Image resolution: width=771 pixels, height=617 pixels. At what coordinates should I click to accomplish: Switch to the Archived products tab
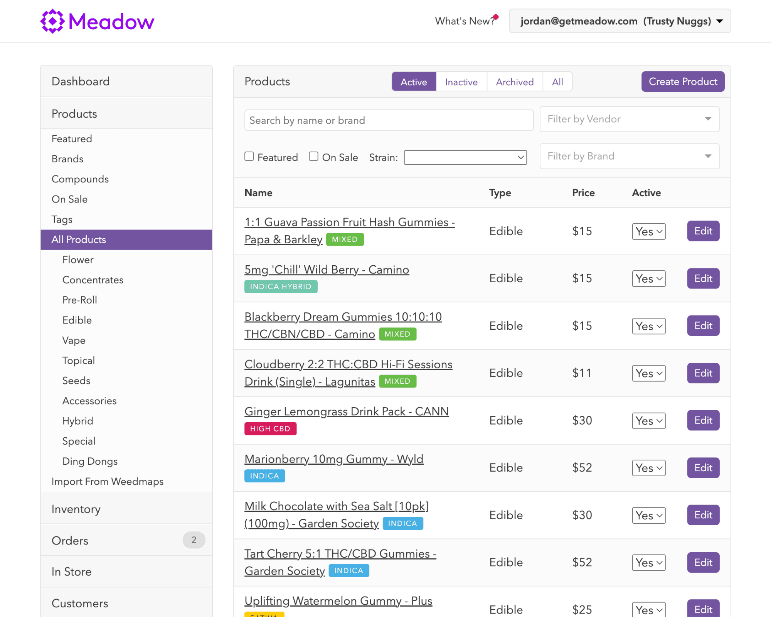pos(515,81)
